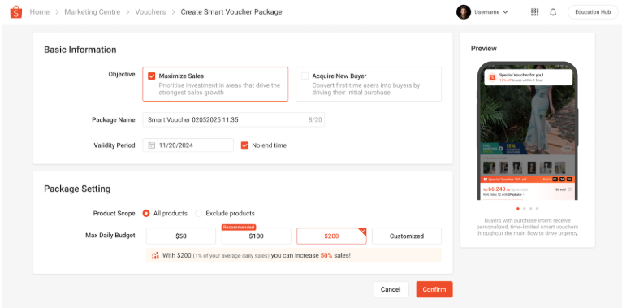Open the Education Hub
The height and width of the screenshot is (308, 622).
593,12
